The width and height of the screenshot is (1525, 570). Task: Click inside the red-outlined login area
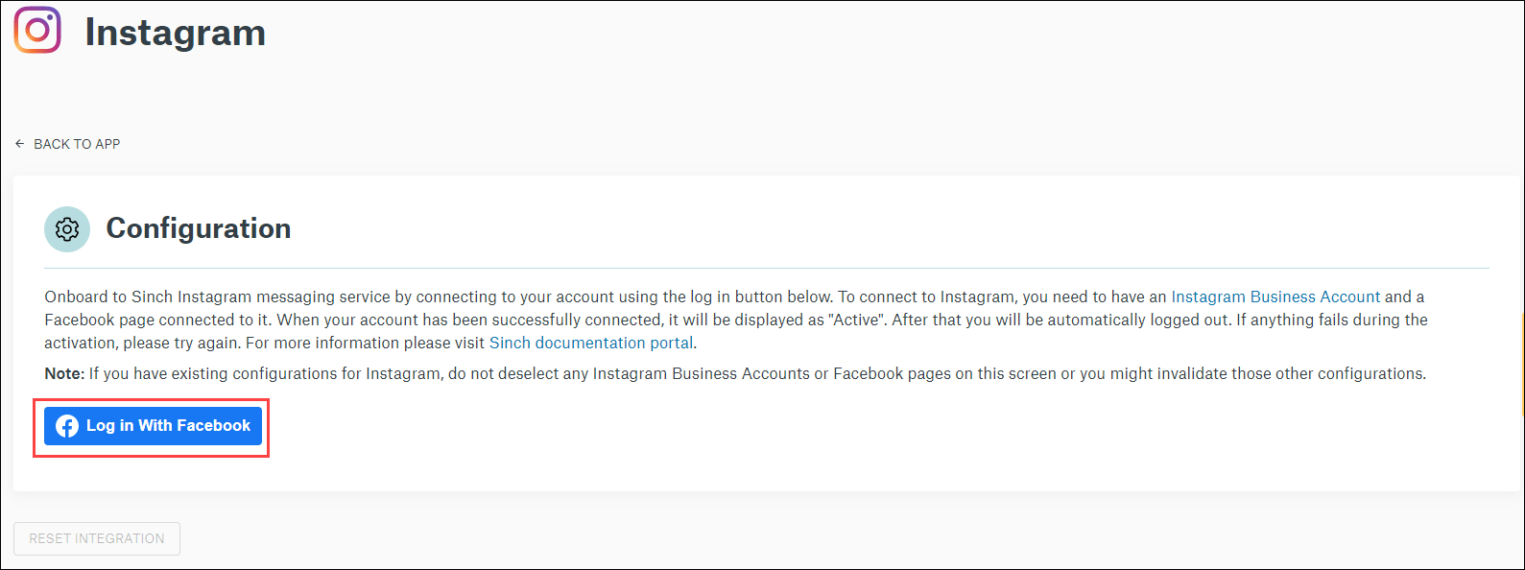152,425
